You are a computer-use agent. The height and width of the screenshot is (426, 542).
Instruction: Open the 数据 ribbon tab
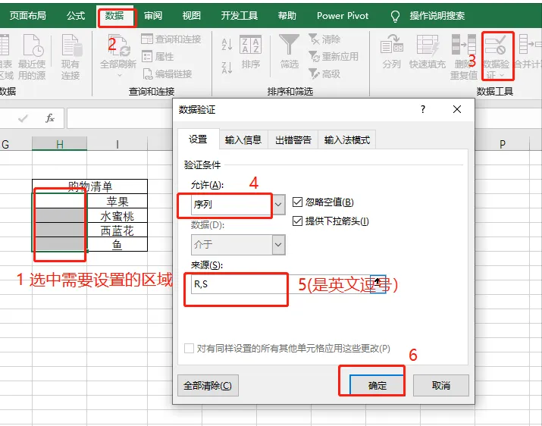pos(114,16)
